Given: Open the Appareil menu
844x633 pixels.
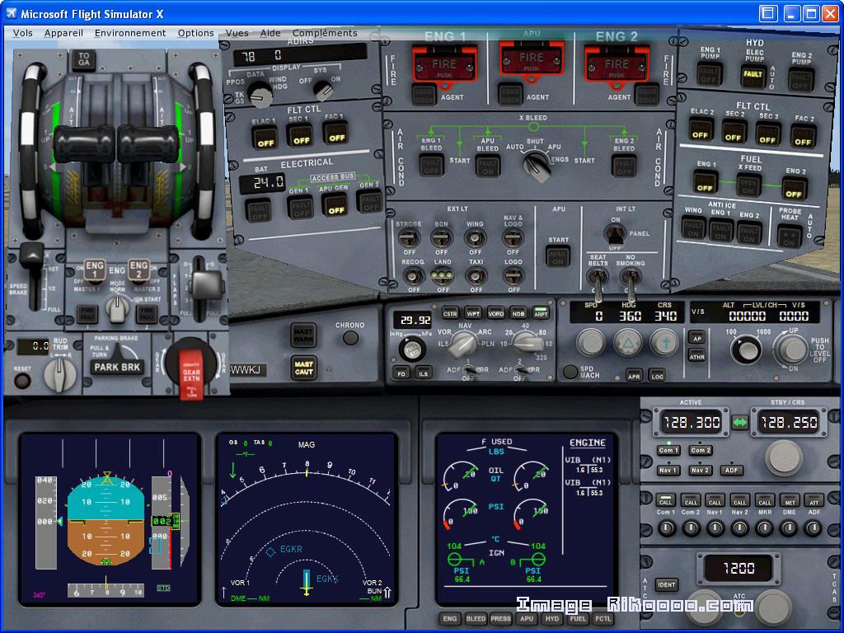Looking at the screenshot, I should click(x=63, y=33).
